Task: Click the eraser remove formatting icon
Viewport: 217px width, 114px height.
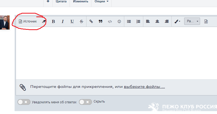Action: [44, 21]
